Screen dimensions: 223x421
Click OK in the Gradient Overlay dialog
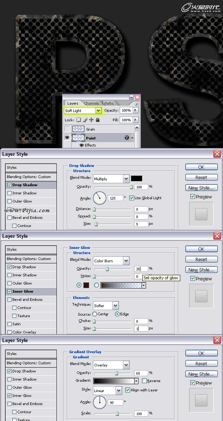[x=201, y=353]
